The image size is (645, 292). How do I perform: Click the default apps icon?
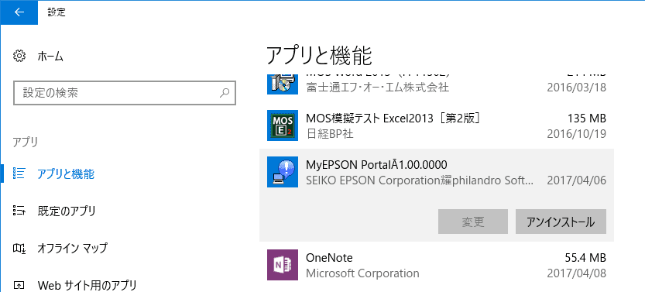(x=19, y=211)
